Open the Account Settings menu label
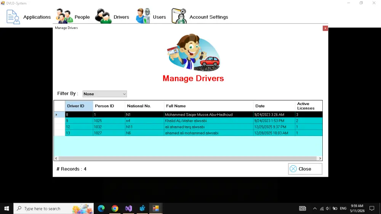The height and width of the screenshot is (214, 381). click(209, 17)
